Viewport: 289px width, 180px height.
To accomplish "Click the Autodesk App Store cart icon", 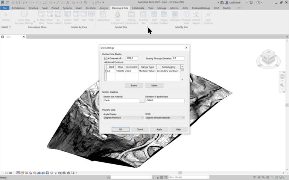I will [x=251, y=3].
